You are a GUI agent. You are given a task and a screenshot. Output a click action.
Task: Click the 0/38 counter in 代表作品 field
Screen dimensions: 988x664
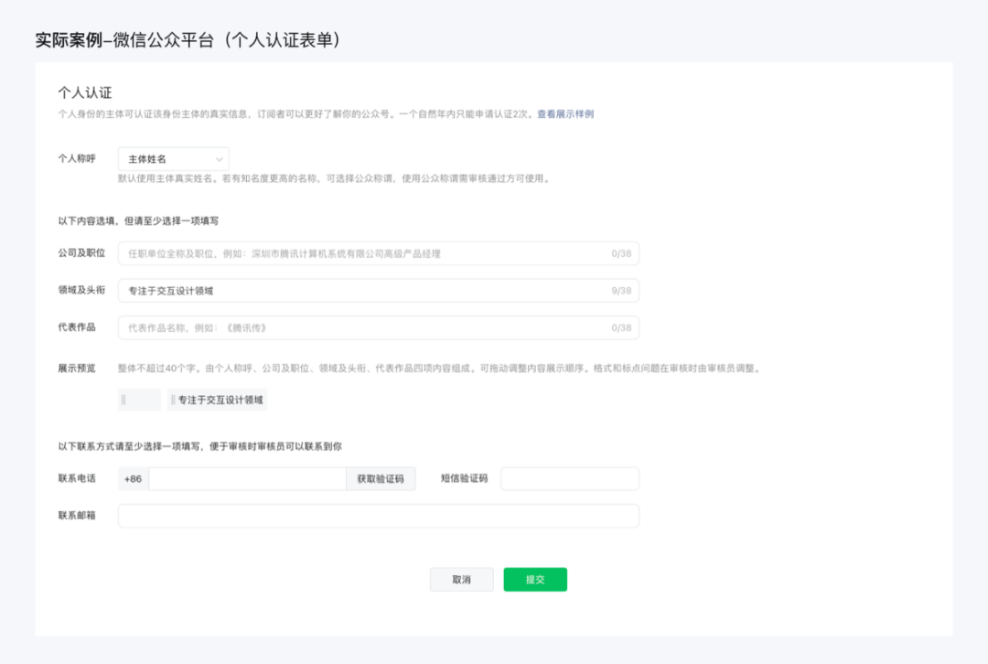620,328
